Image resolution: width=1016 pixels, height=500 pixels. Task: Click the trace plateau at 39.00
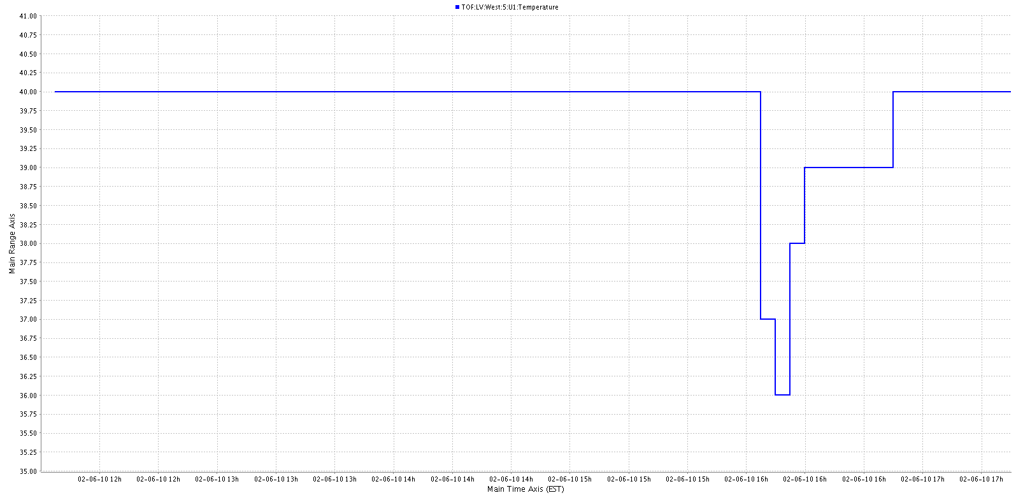[848, 168]
